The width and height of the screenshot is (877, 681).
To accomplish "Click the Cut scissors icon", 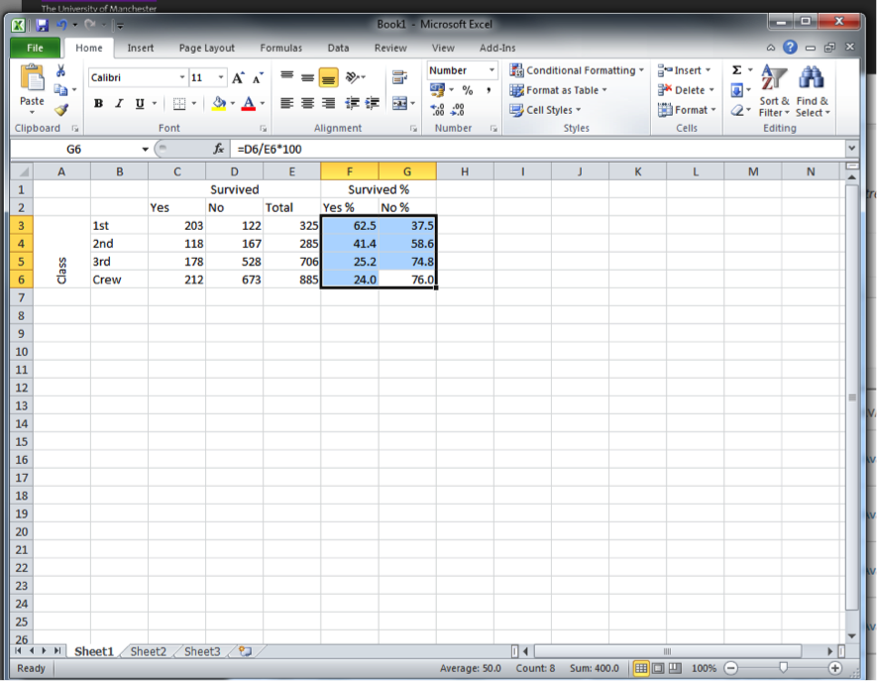I will (60, 71).
